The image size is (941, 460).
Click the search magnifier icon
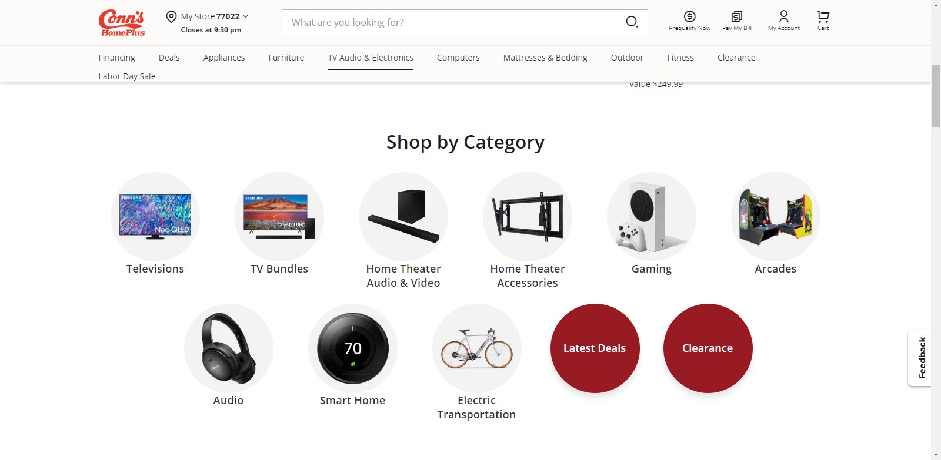[632, 22]
